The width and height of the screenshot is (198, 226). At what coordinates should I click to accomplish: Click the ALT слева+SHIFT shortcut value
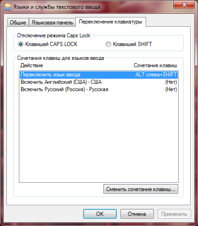[x=156, y=75]
